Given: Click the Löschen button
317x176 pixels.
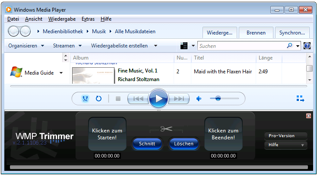Looking at the screenshot, I should (184, 144).
